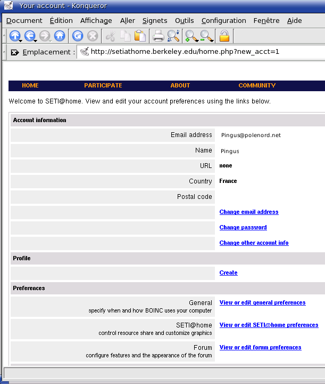Zoom out with the magnifier minus icon
This screenshot has width=325, height=384.
[206, 36]
